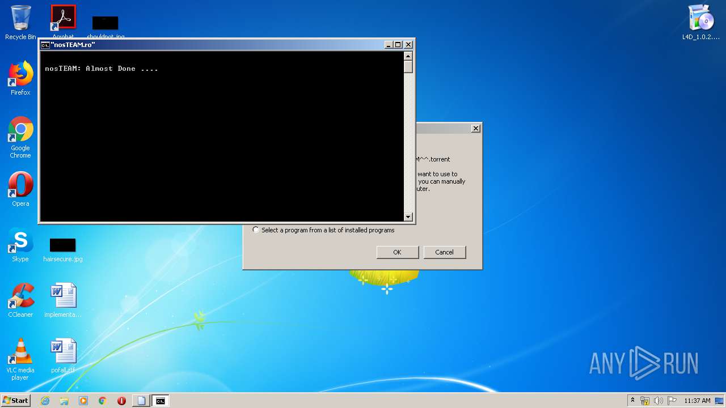Select the hairsecure.jpg desktop file
726x408 pixels.
(x=63, y=250)
